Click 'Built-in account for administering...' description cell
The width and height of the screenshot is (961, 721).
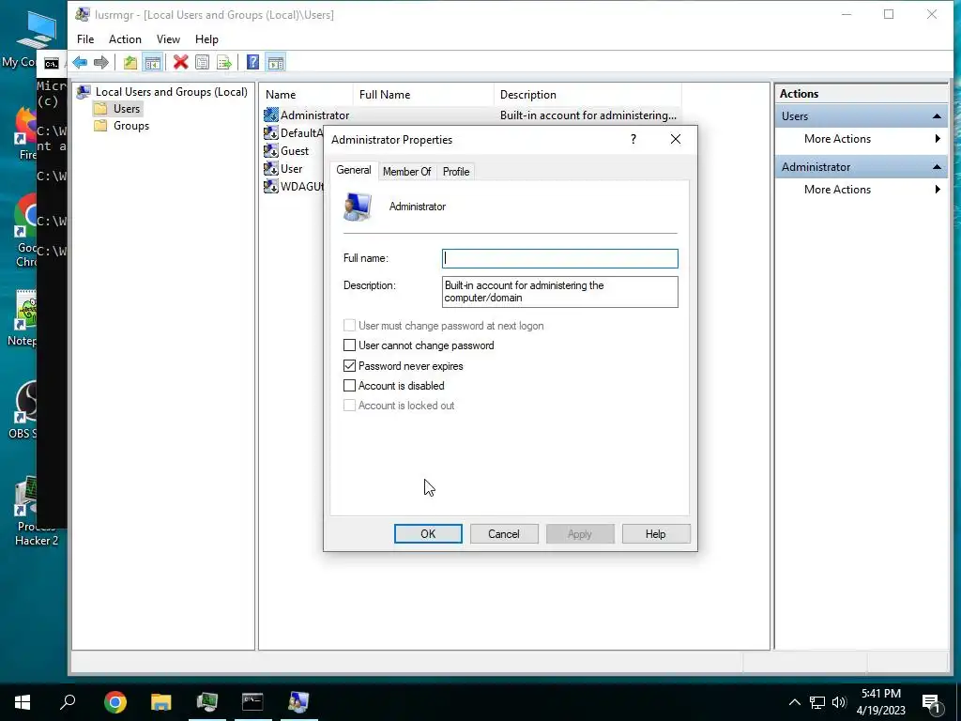(x=587, y=115)
